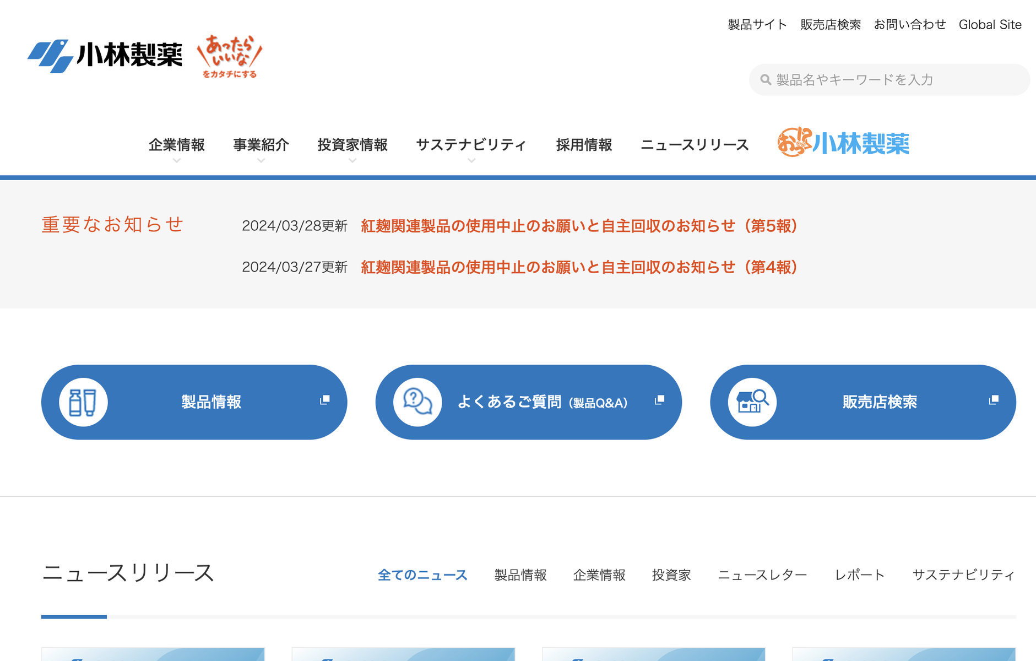Open the 投資家情報 navigation menu
Viewport: 1036px width, 661px height.
(352, 145)
